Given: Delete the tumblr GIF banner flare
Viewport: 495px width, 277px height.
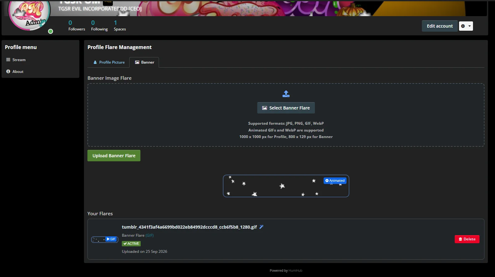Looking at the screenshot, I should coord(467,239).
